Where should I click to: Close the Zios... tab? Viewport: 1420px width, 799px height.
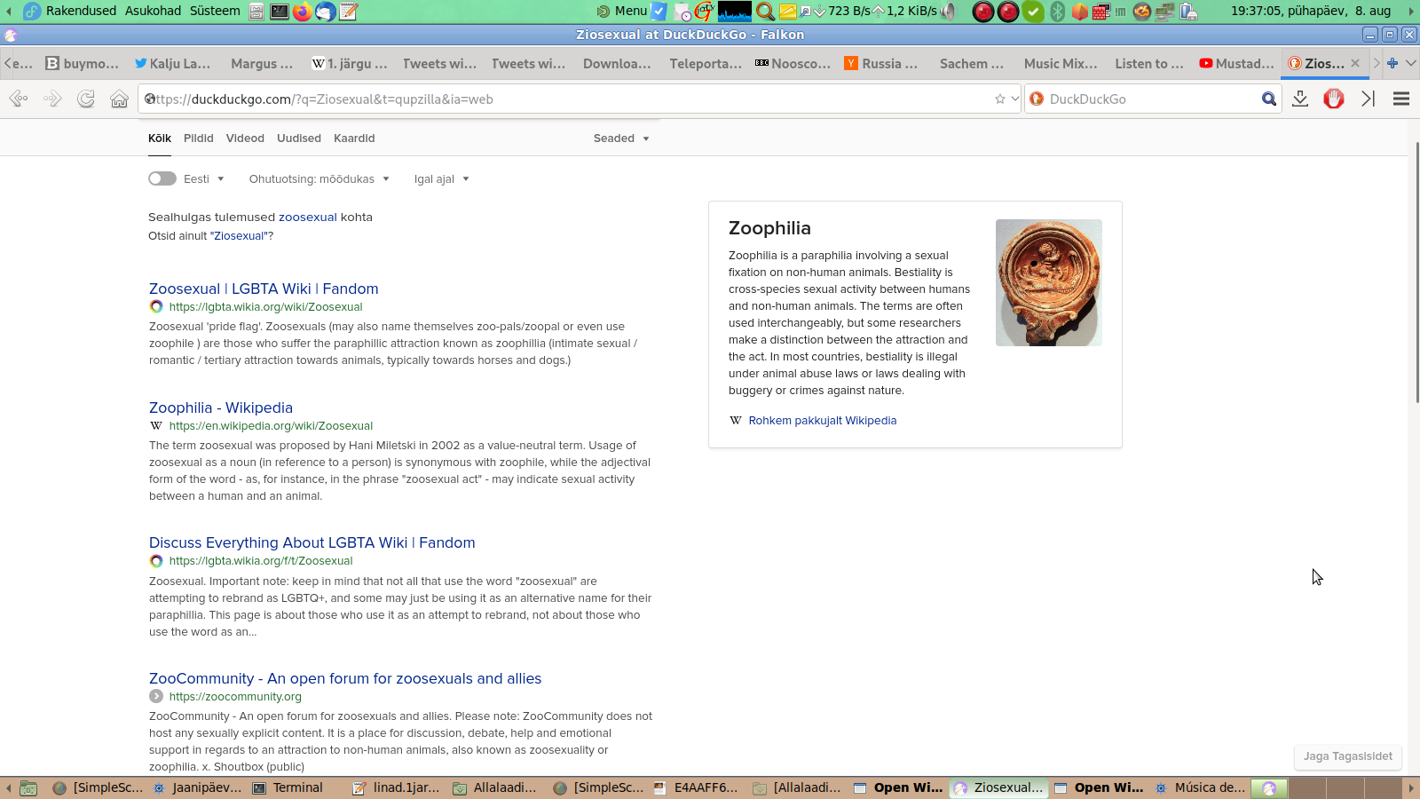(x=1355, y=63)
